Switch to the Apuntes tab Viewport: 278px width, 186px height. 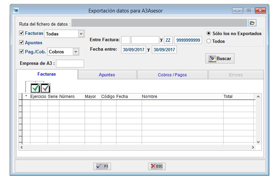coord(107,75)
